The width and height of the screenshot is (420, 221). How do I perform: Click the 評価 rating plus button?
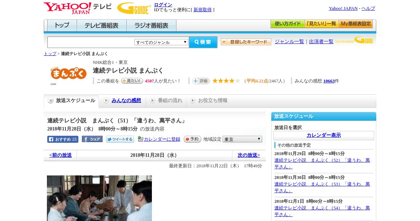pos(201,81)
